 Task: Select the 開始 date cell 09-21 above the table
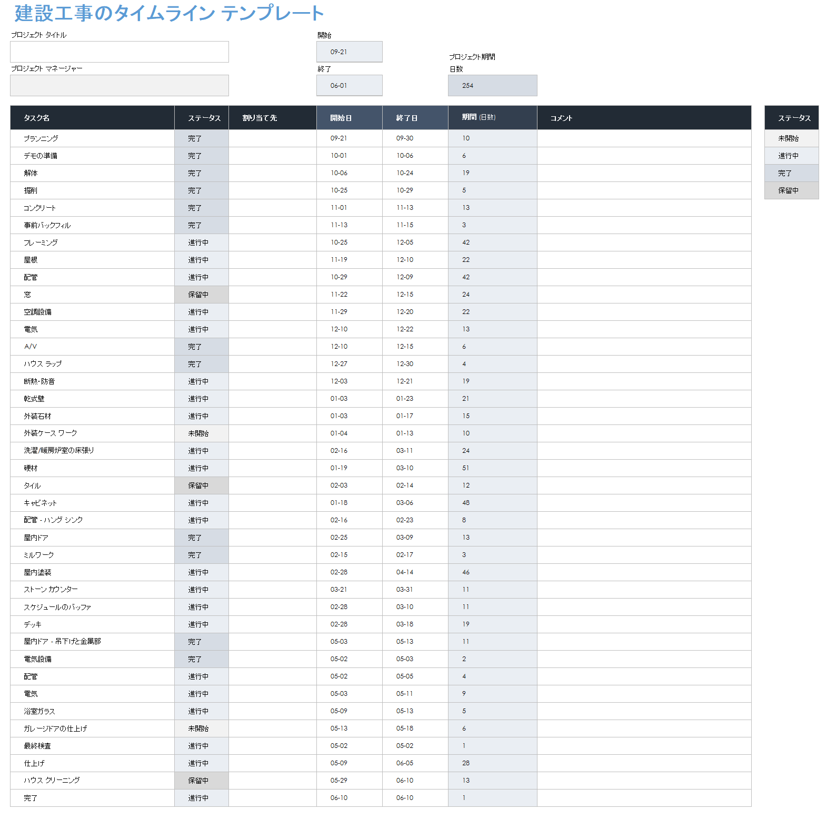pyautogui.click(x=350, y=52)
